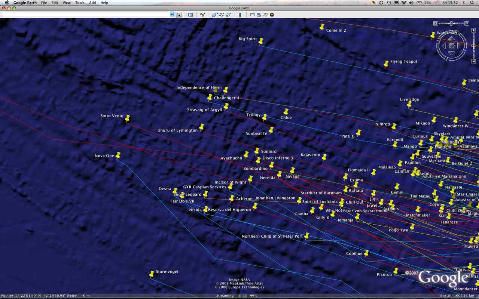Open the Add menu
The image size is (479, 299).
click(x=92, y=3)
